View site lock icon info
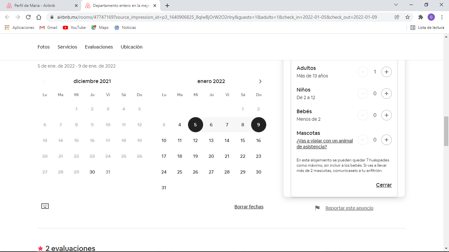This screenshot has width=449, height=252. click(52, 17)
